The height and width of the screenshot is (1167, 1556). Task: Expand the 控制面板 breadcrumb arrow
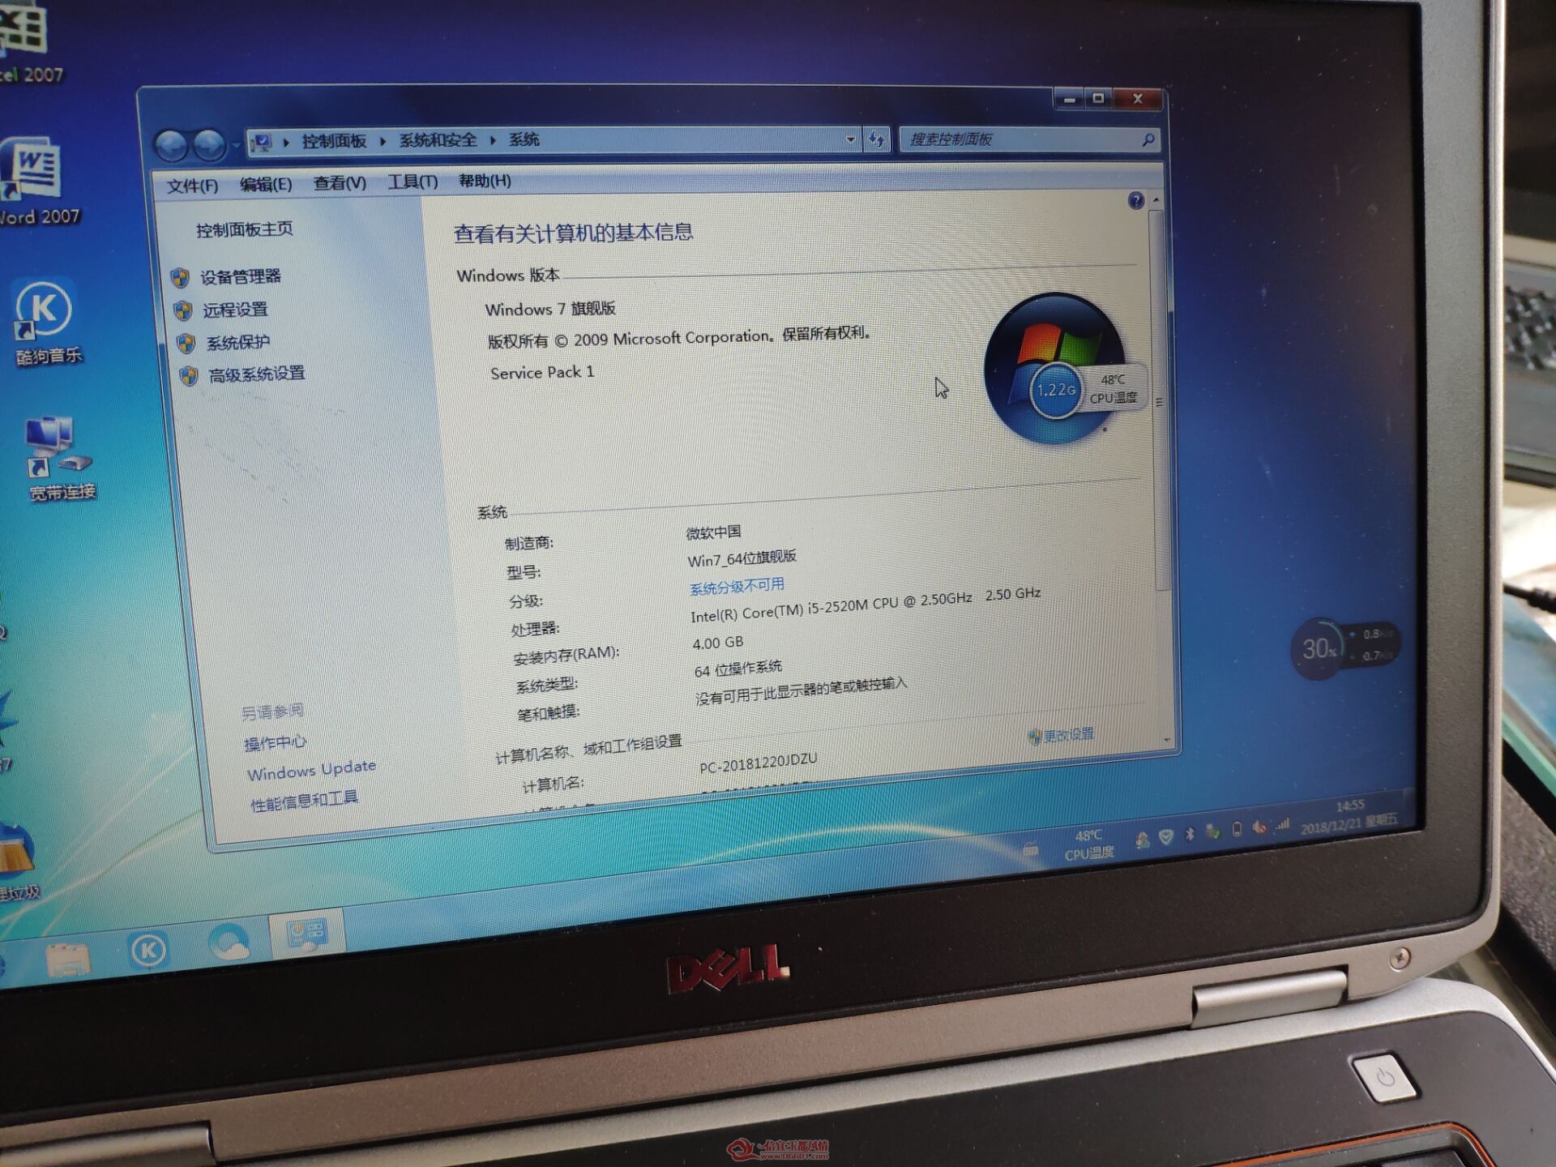coord(383,141)
